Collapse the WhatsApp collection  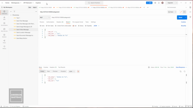(x=11, y=15)
